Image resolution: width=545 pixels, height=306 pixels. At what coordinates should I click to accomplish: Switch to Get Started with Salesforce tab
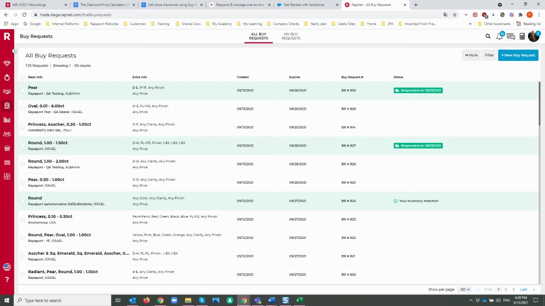pos(307,5)
